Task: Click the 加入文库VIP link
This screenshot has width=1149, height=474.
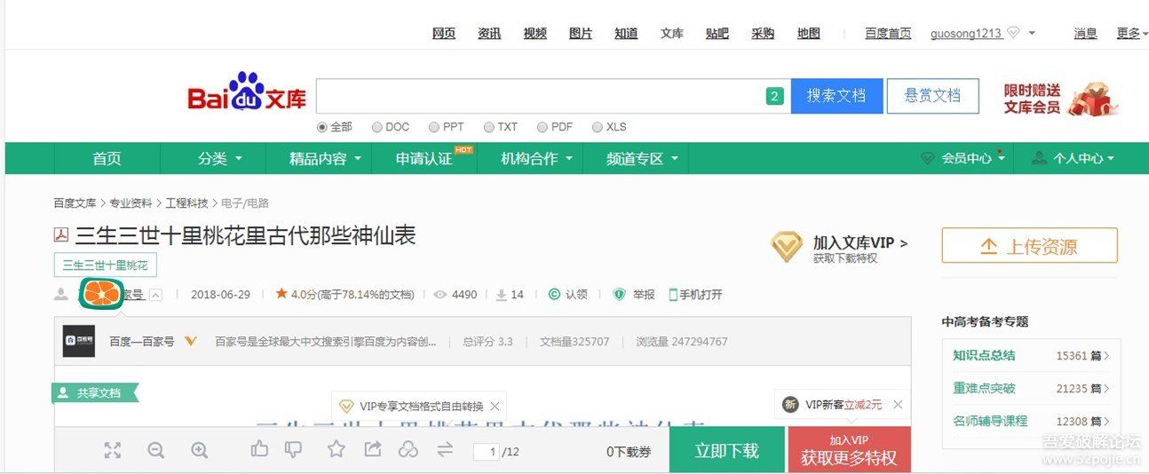Action: (860, 242)
